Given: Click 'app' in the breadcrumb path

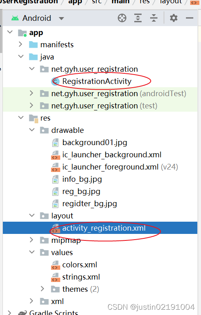Looking at the screenshot, I should 75,2.
